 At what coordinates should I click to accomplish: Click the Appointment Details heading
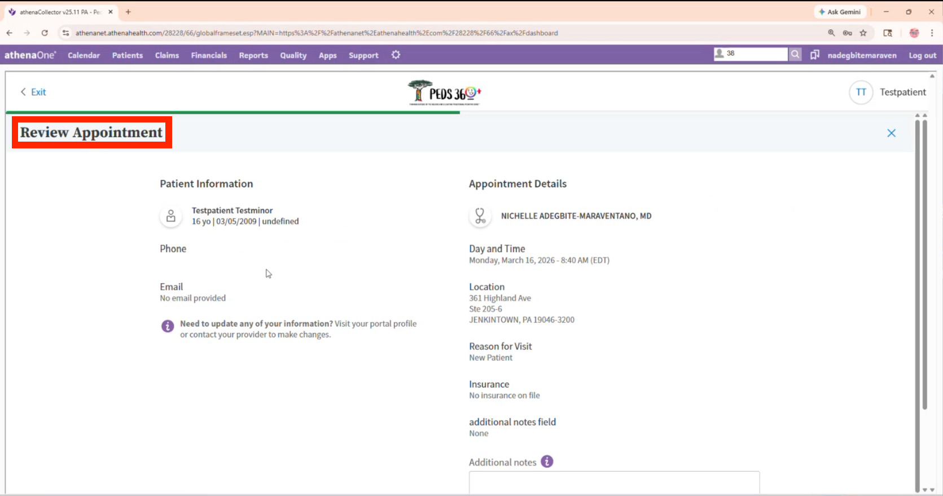pos(517,184)
